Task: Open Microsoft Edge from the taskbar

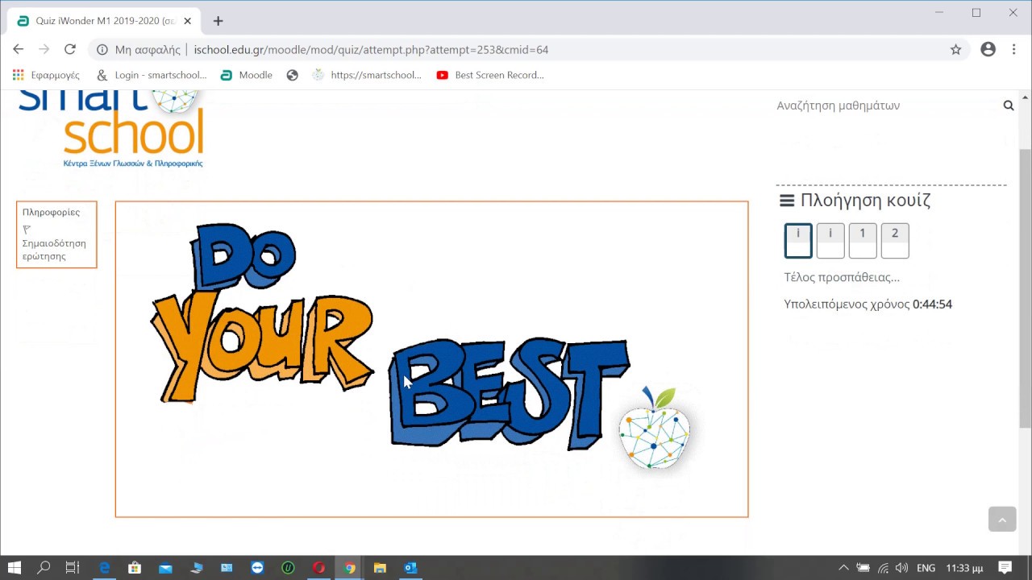Action: coord(104,568)
